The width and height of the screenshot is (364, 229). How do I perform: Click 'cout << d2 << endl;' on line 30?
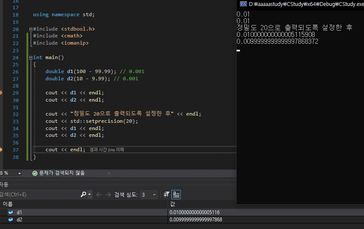[75, 100]
